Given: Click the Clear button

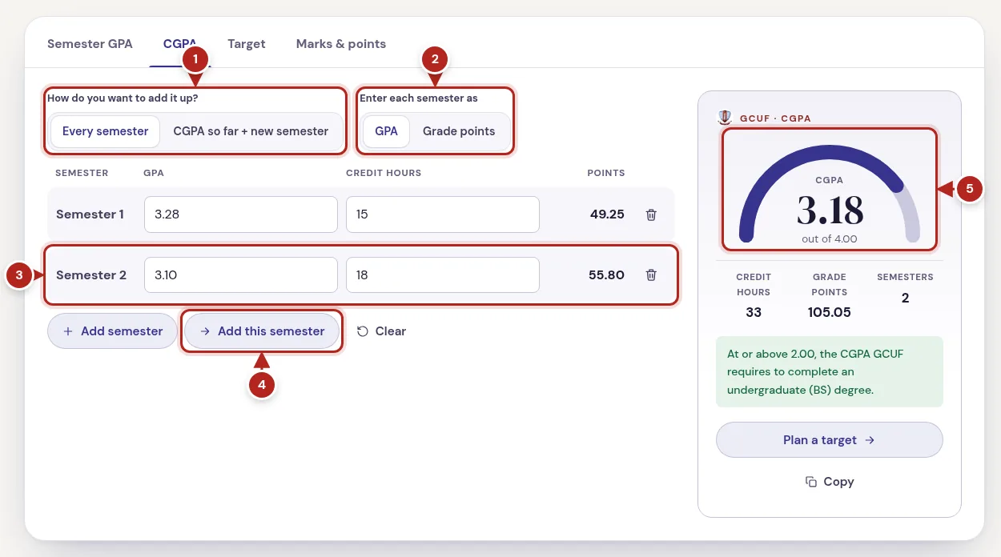Looking at the screenshot, I should tap(381, 331).
